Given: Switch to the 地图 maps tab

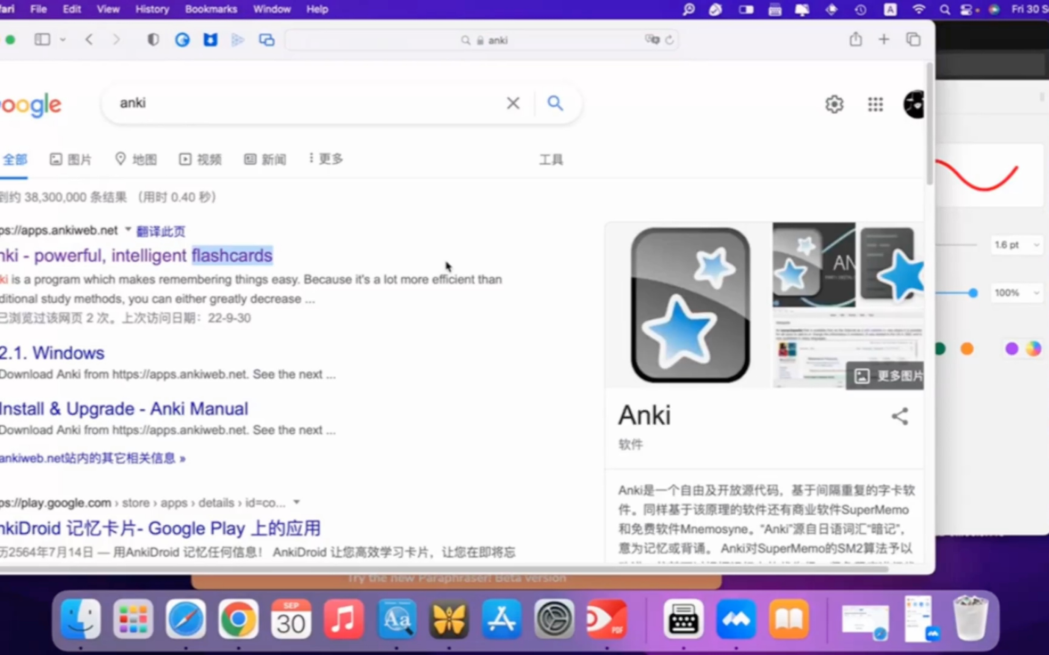Looking at the screenshot, I should point(136,160).
